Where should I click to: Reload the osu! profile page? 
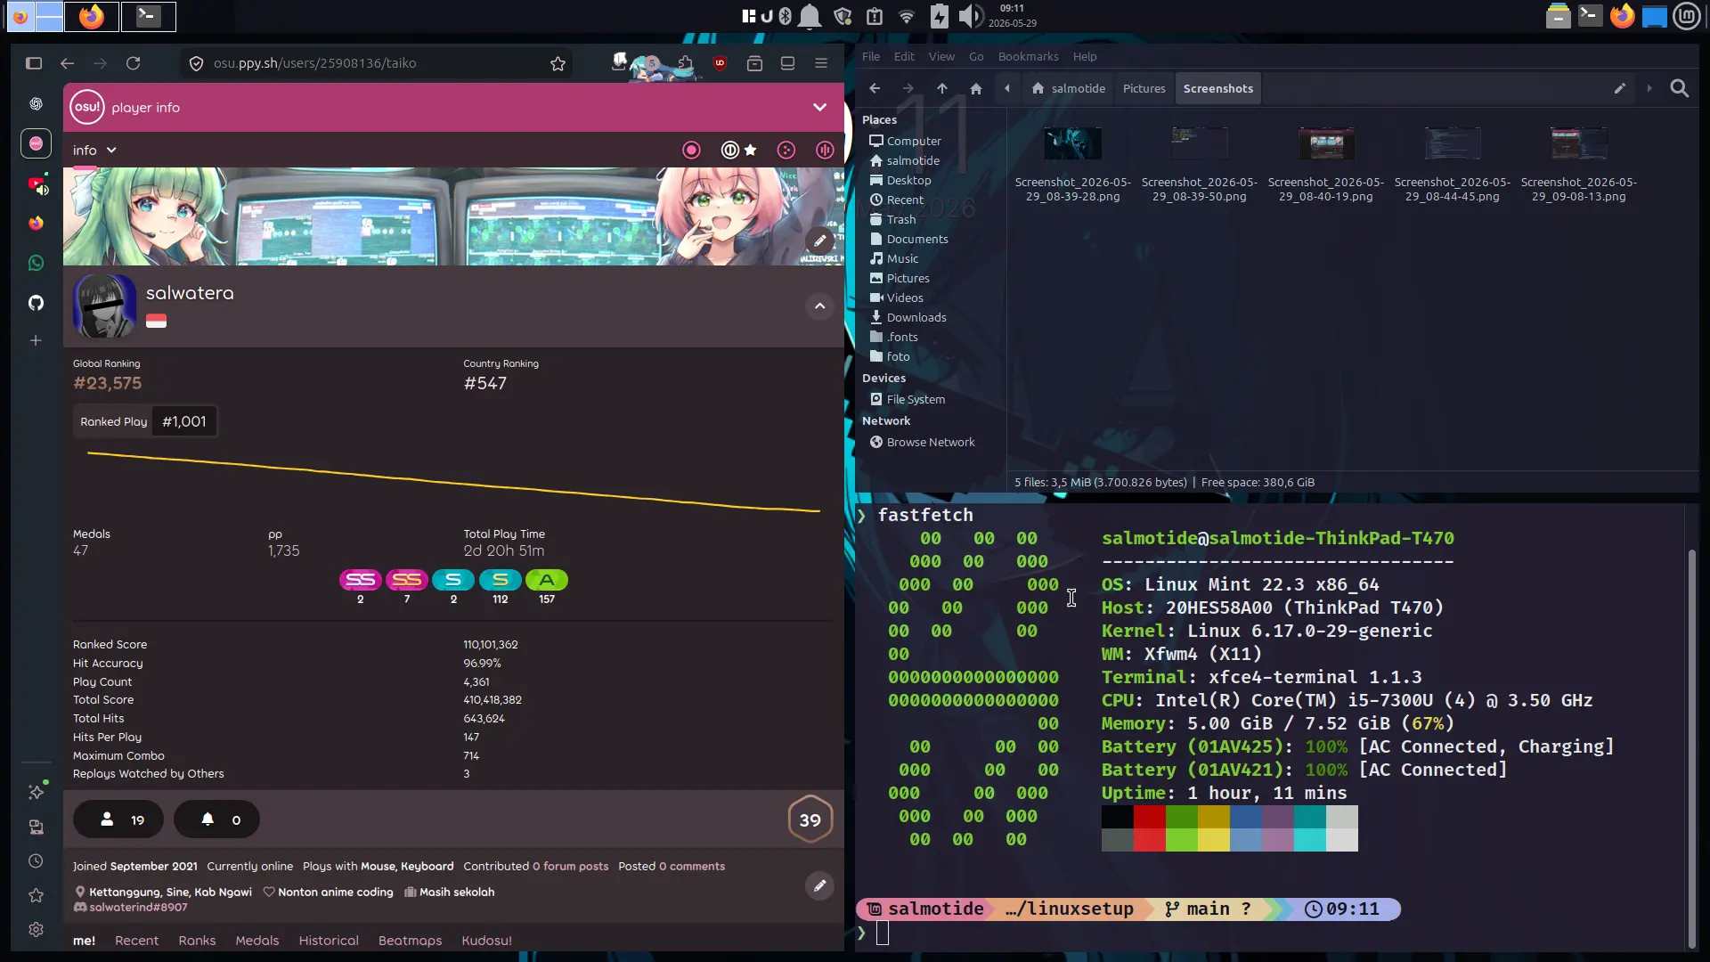tap(133, 63)
